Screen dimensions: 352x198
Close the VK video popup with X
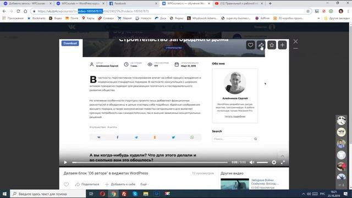point(296,41)
